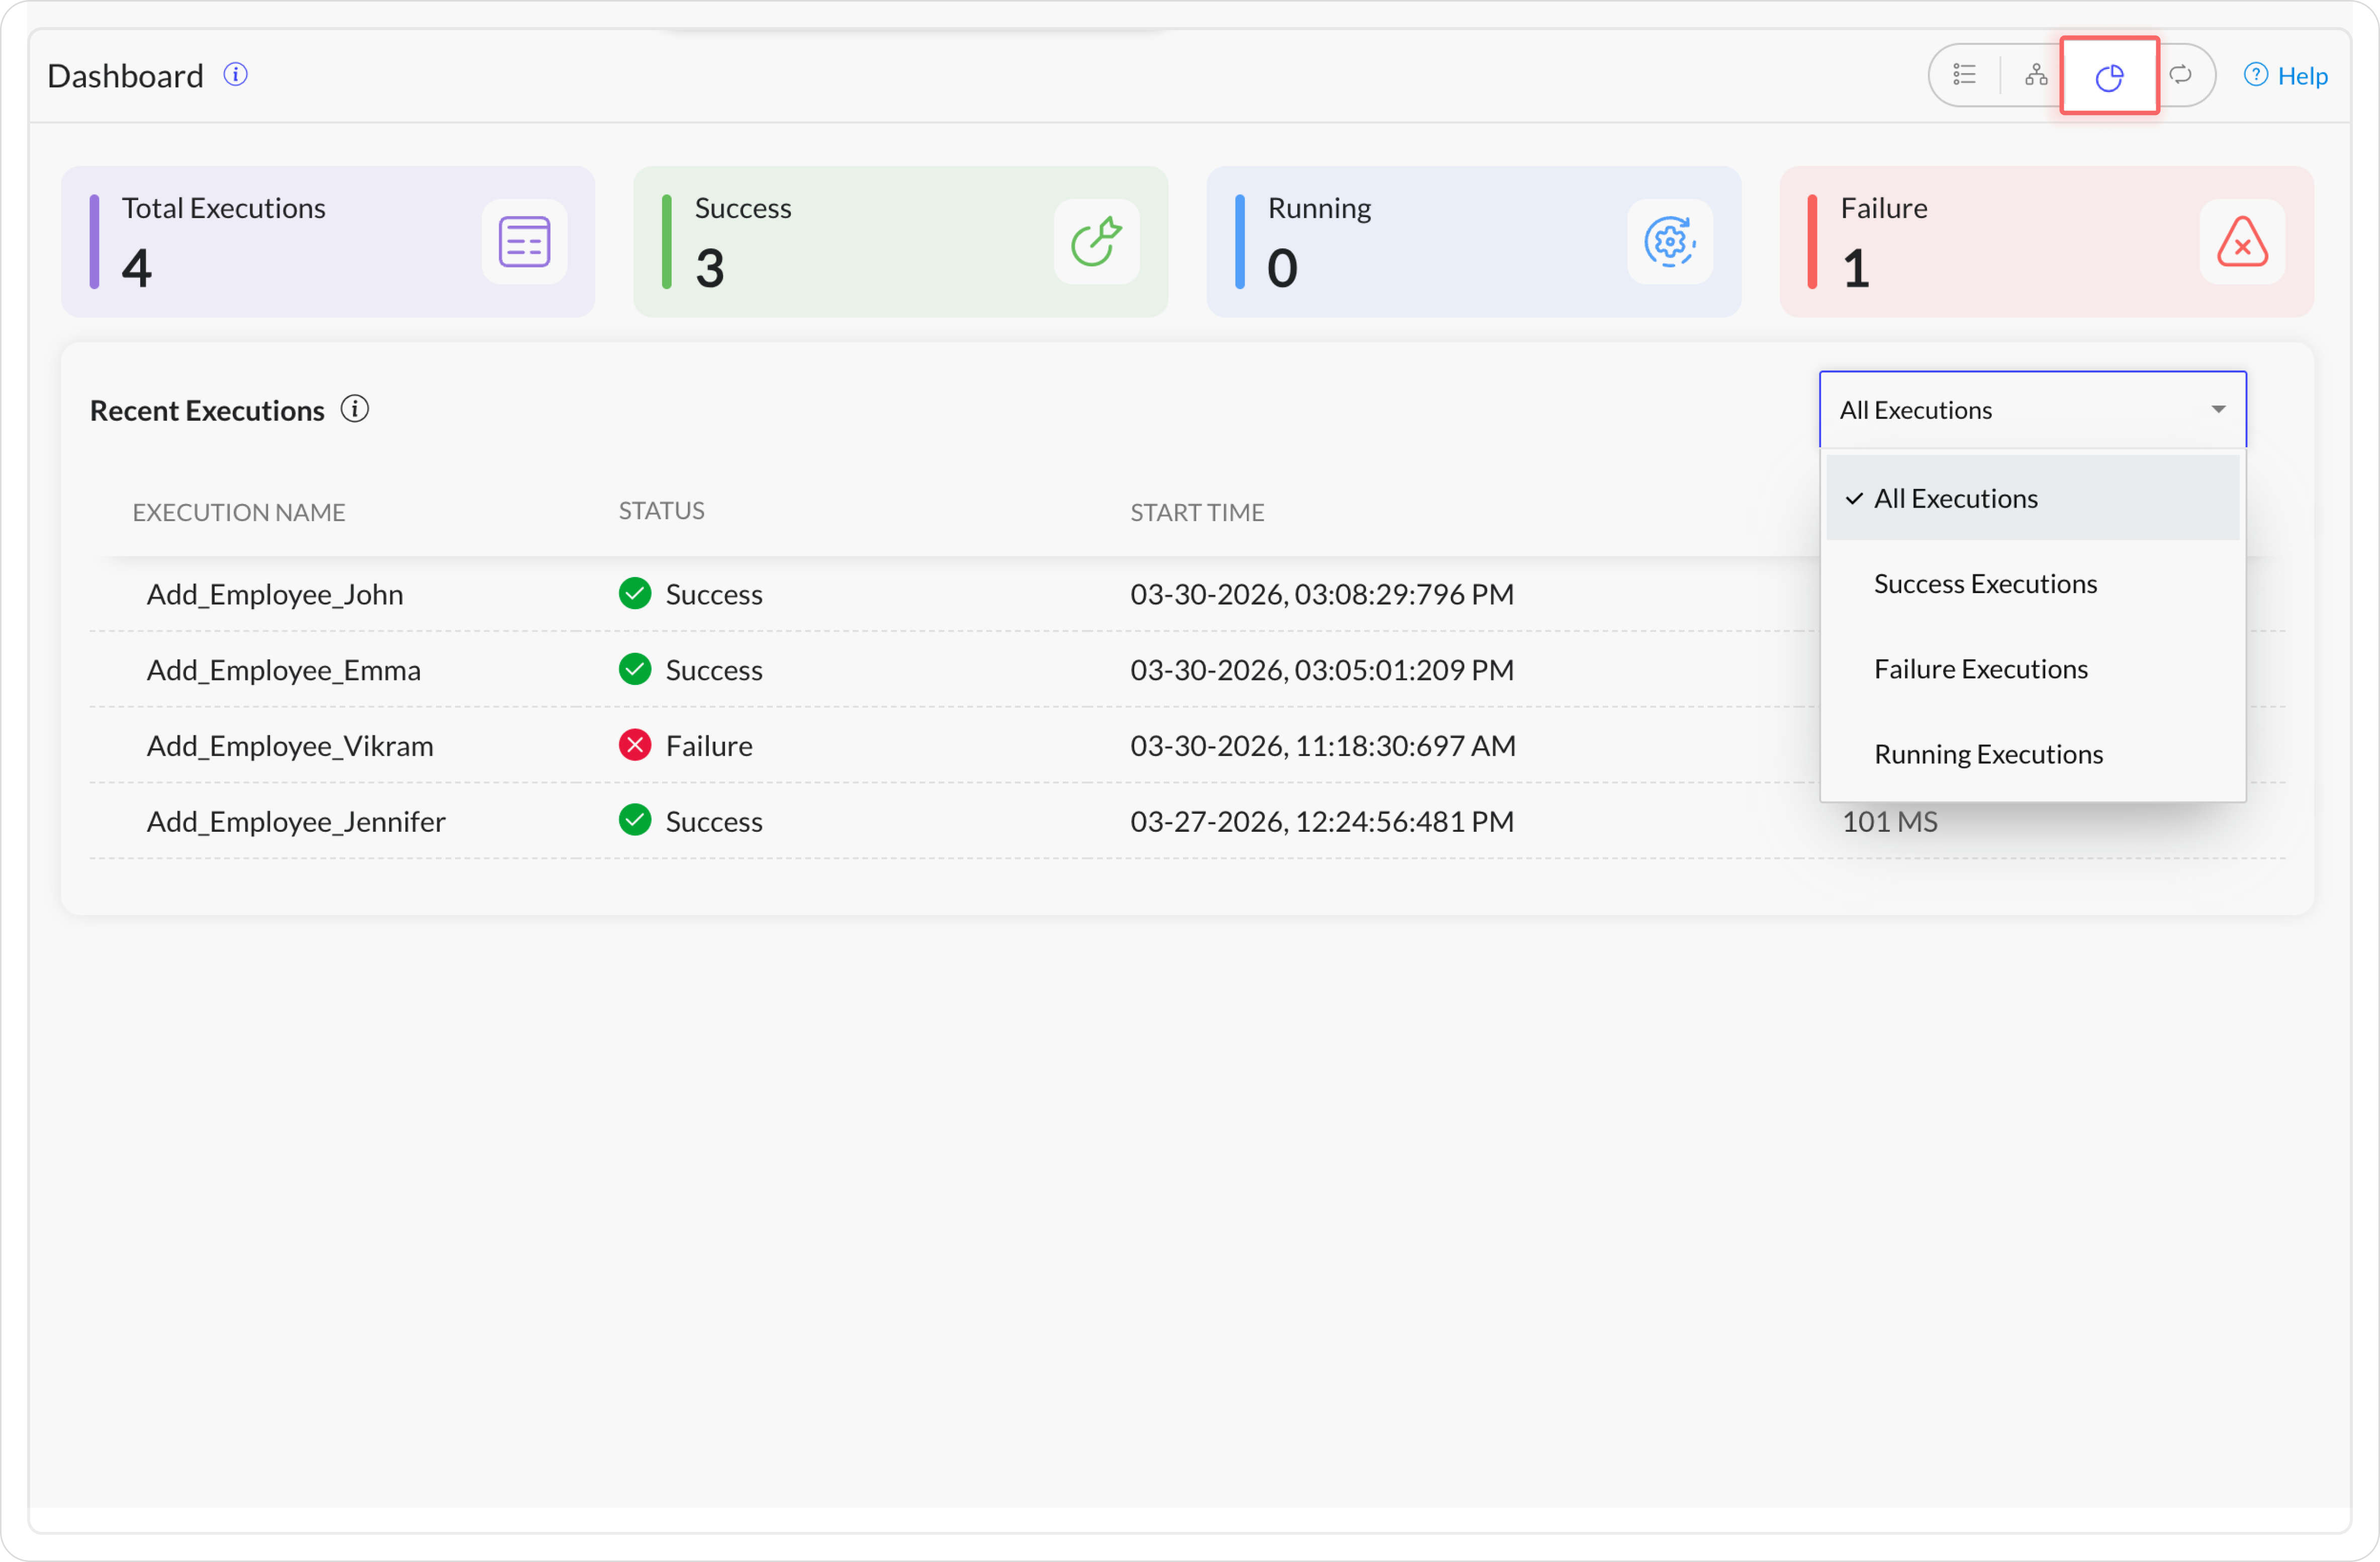Select the pie chart dashboard icon
Screen dimensions: 2380x1562
click(2109, 77)
